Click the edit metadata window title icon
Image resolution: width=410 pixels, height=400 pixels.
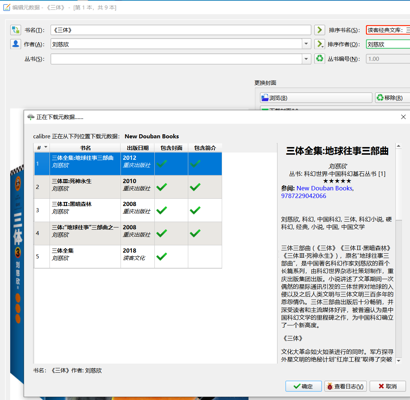7,7
